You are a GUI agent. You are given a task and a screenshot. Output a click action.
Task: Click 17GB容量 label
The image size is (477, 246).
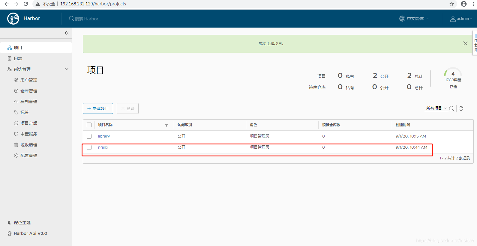tap(453, 80)
